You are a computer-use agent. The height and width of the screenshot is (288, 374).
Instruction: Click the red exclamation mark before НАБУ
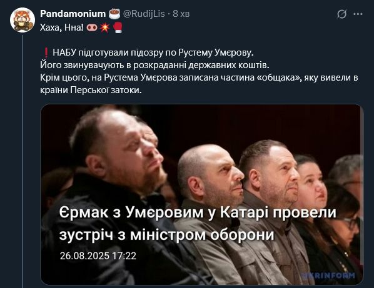coord(46,52)
